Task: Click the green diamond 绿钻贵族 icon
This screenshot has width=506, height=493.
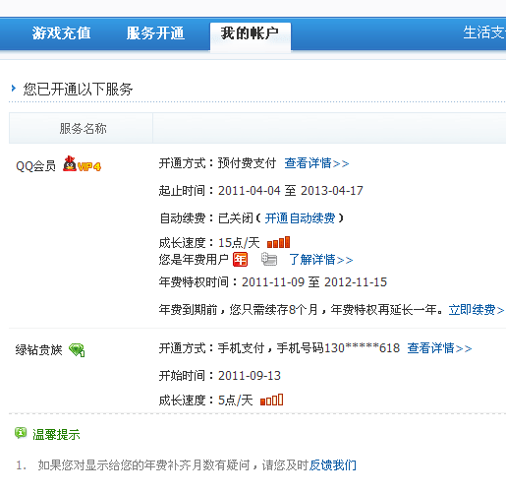Action: tap(77, 350)
